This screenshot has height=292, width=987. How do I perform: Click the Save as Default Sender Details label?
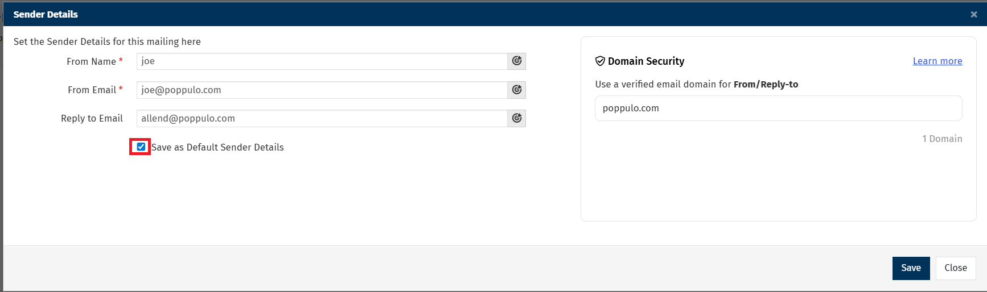pos(217,147)
